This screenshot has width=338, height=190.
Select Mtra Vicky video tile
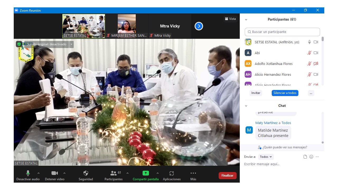pyautogui.click(x=170, y=26)
